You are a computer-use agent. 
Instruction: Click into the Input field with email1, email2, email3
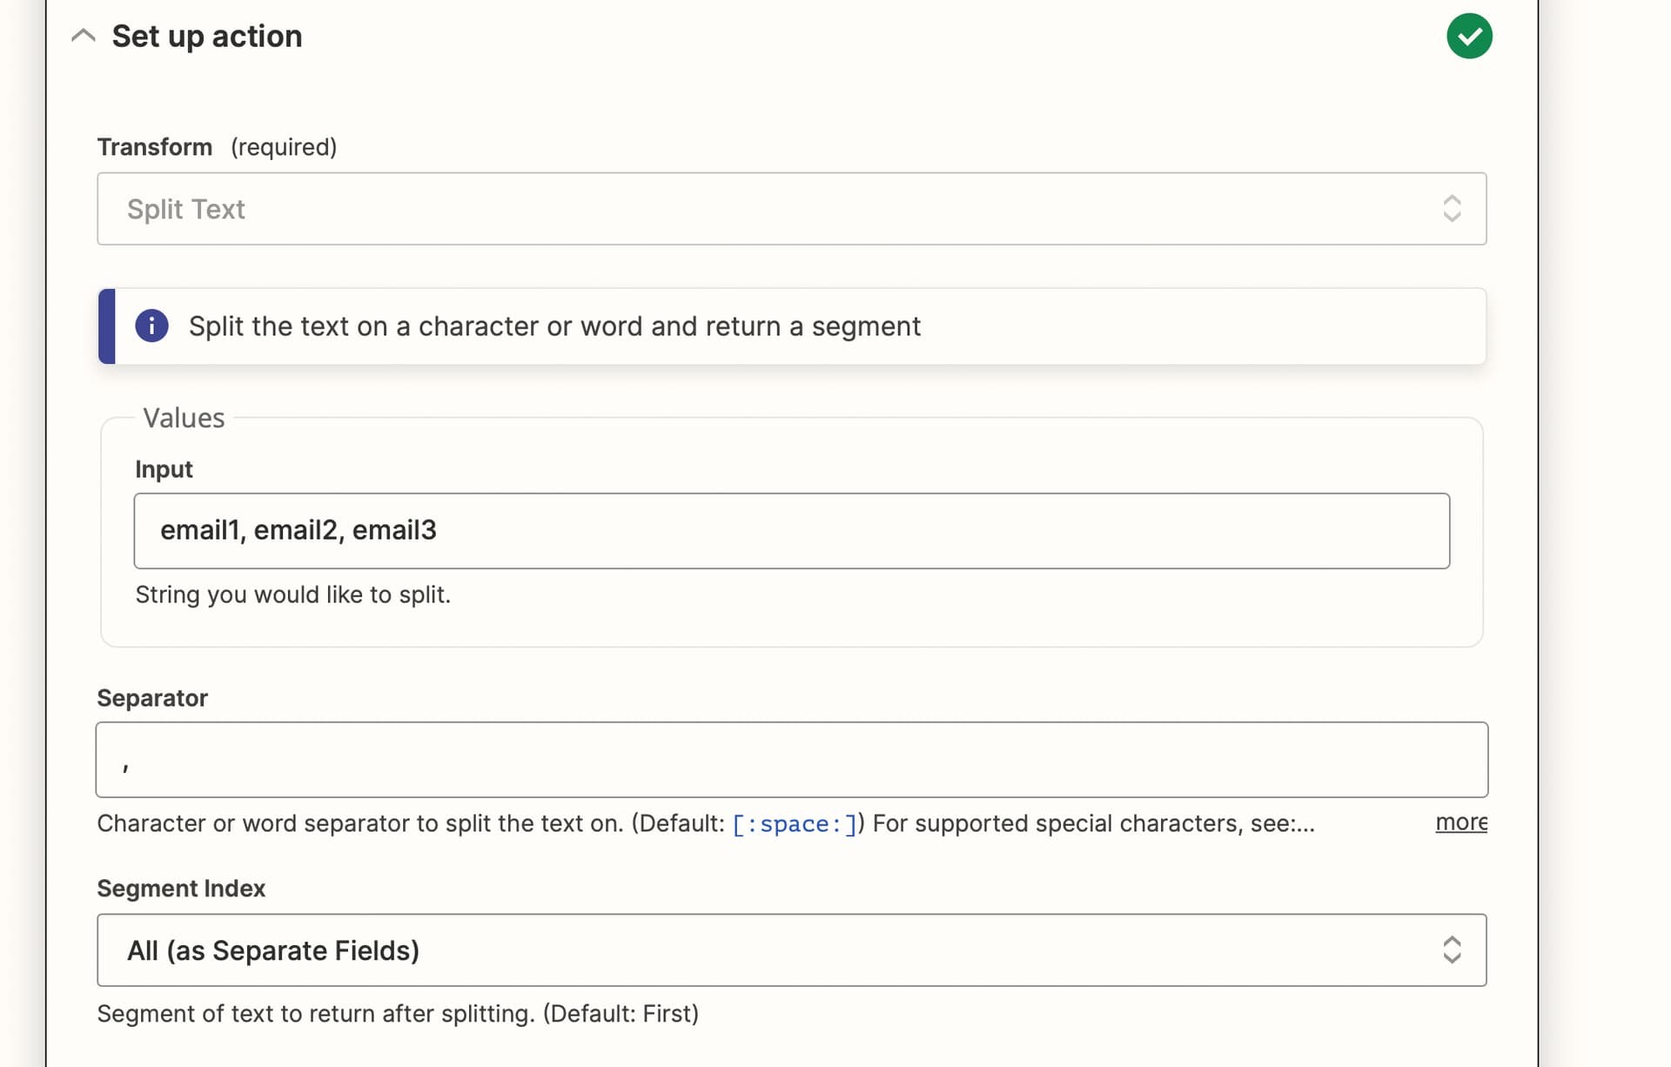pos(791,531)
